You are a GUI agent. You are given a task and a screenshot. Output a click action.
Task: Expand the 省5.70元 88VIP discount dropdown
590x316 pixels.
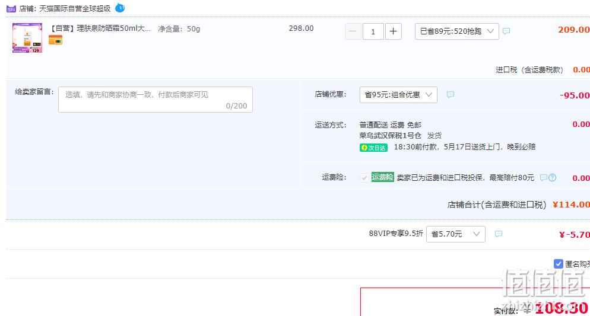click(x=456, y=234)
